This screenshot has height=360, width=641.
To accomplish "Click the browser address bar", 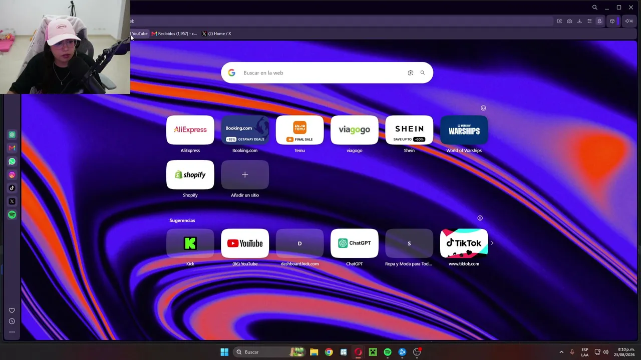I will (x=341, y=21).
